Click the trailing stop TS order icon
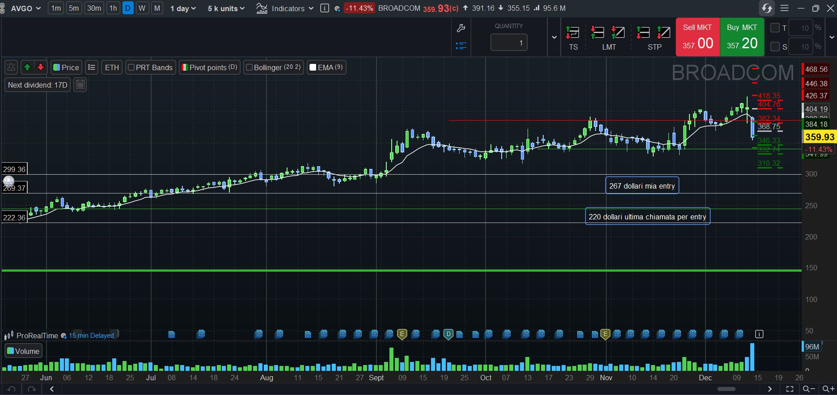Viewport: 837px width, 395px height. click(x=573, y=38)
